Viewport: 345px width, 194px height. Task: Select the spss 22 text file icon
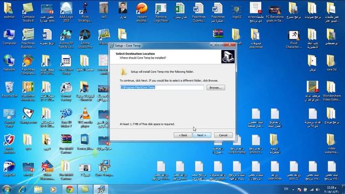pyautogui.click(x=294, y=170)
